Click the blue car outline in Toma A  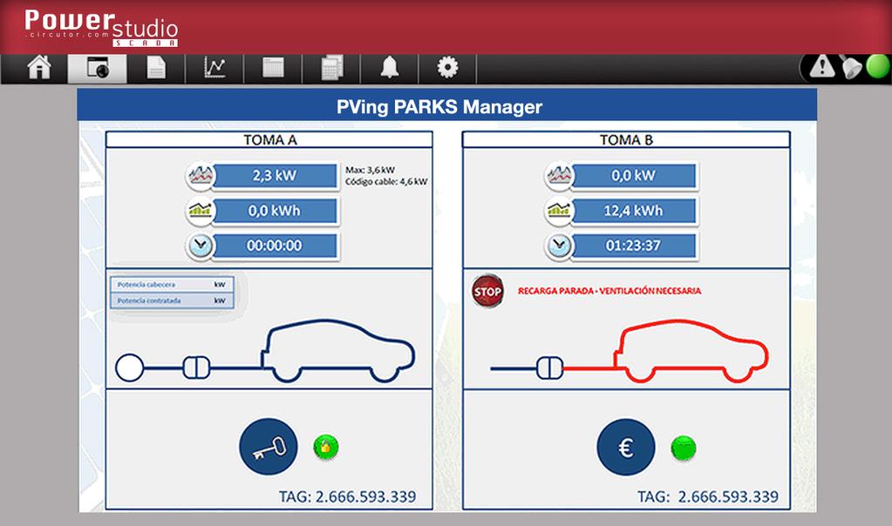tap(338, 350)
